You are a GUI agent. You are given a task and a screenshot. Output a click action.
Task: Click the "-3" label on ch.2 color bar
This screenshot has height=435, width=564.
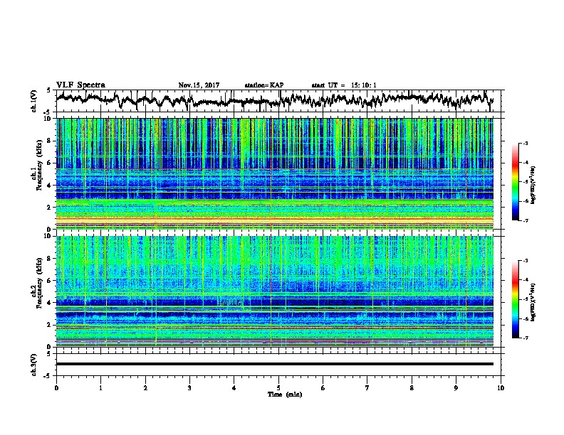coord(525,261)
